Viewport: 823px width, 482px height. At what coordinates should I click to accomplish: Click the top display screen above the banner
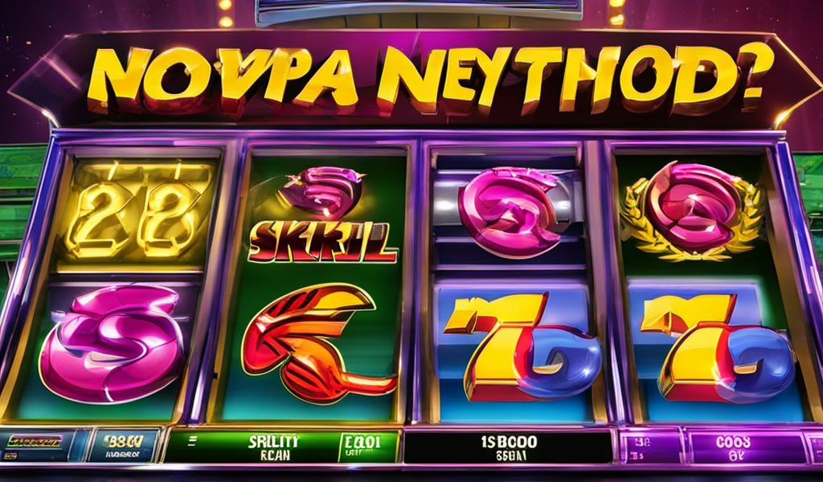click(x=419, y=11)
